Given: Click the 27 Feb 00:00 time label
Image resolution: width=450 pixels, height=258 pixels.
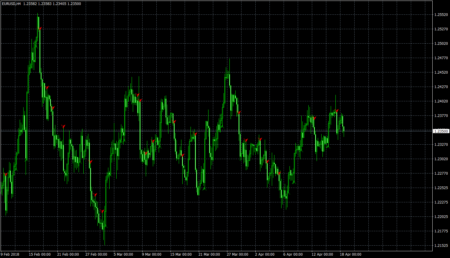Looking at the screenshot, I should point(96,254).
